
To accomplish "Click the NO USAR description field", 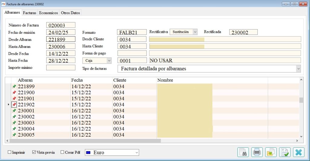I will pyautogui.click(x=225, y=60).
